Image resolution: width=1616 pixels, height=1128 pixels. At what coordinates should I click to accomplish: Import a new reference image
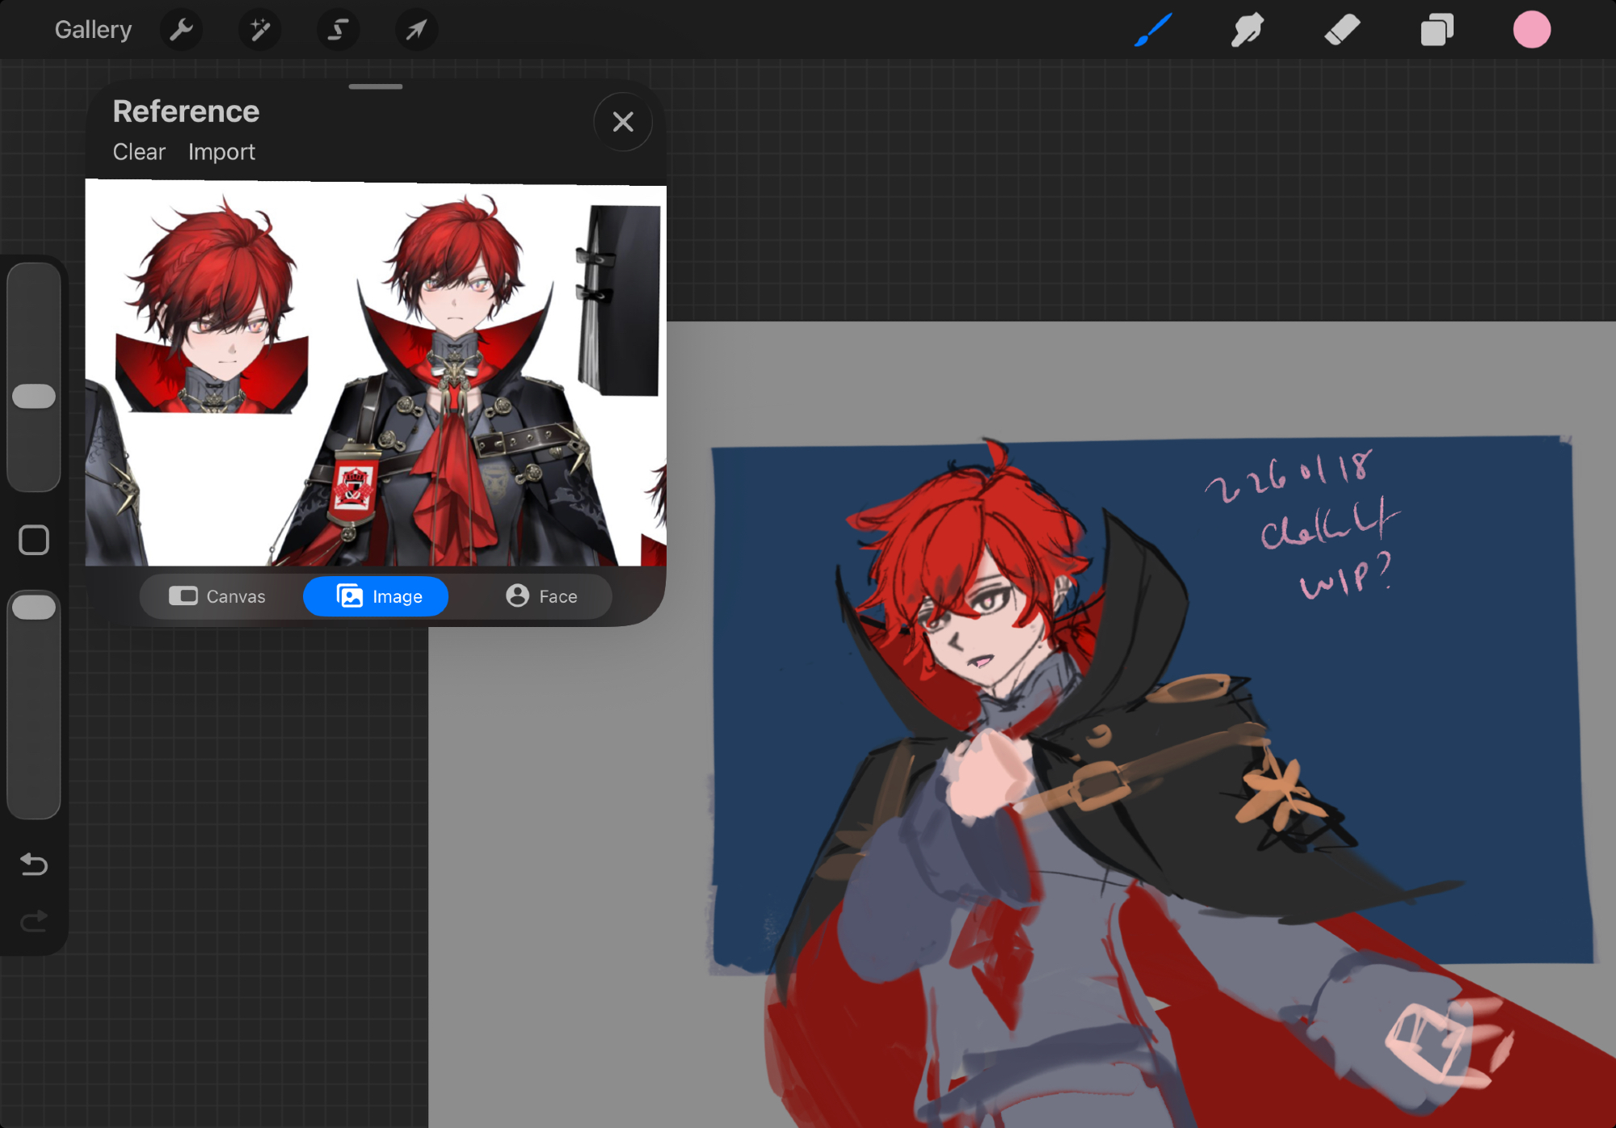pyautogui.click(x=221, y=152)
